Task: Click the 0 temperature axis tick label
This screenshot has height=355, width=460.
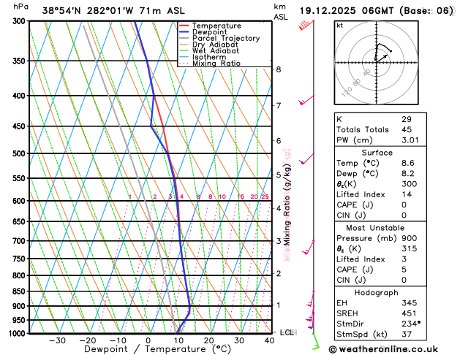Action: click(148, 340)
